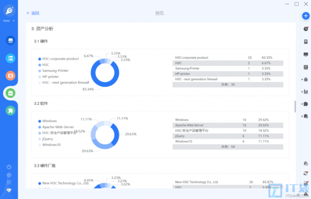Toggle the Windows legend dot
The image size is (311, 199).
coord(40,121)
